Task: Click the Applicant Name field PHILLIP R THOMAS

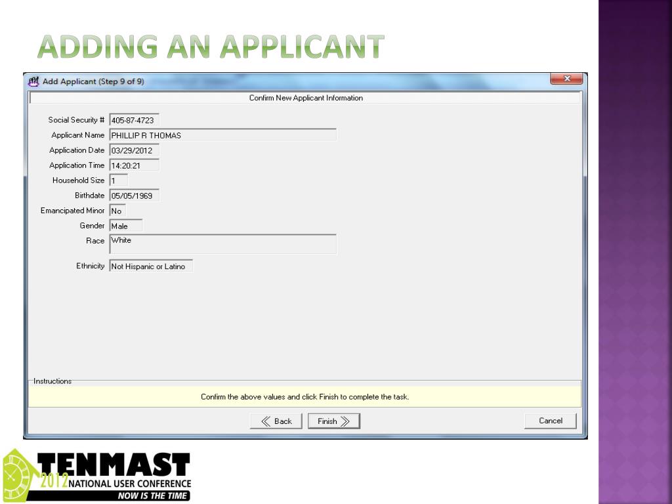Action: click(x=223, y=135)
